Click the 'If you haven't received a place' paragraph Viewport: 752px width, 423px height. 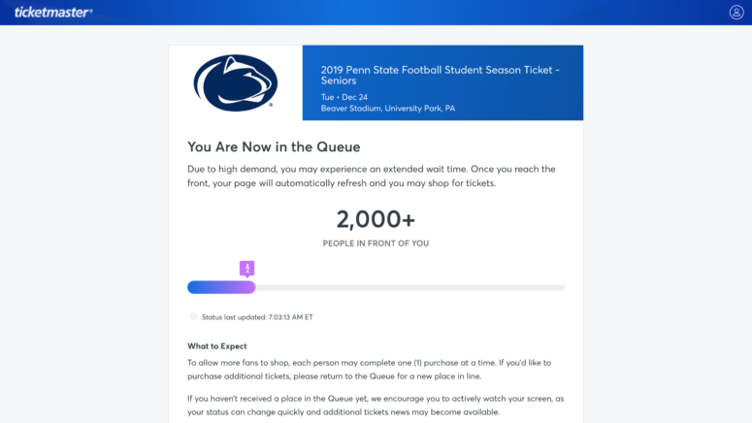[376, 406]
